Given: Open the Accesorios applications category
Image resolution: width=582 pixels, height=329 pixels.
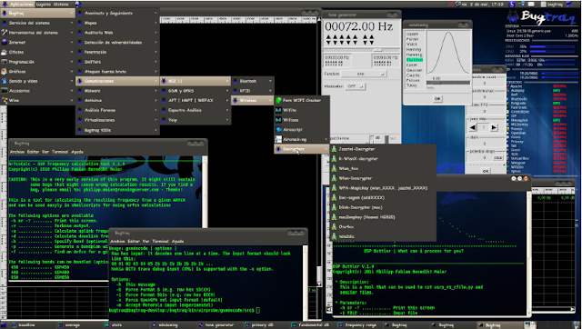Looking at the screenshot, I should [38, 91].
